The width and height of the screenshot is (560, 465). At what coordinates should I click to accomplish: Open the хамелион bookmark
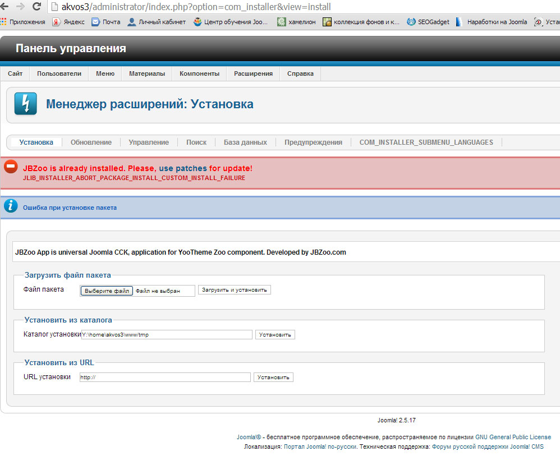[297, 22]
